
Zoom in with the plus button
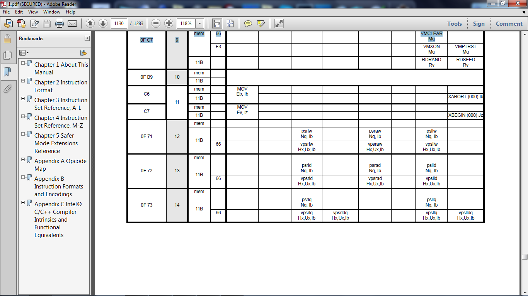tap(169, 24)
